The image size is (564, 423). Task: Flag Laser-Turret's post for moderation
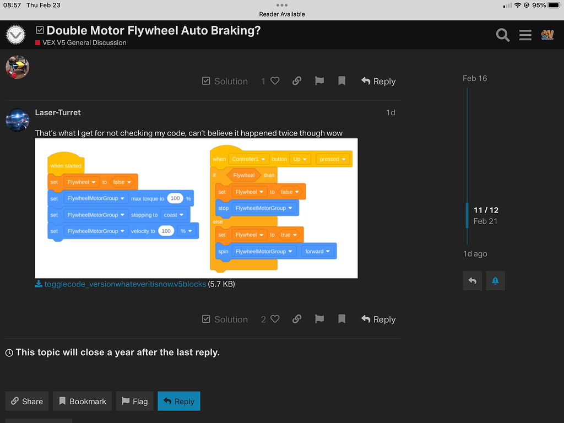click(x=319, y=319)
